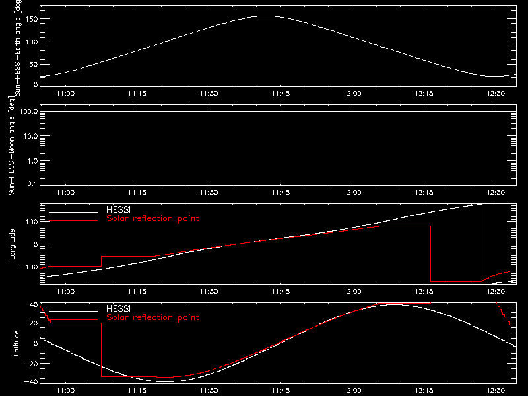Select the -100 tick label on Longitude plot
The image size is (528, 396).
(28, 267)
